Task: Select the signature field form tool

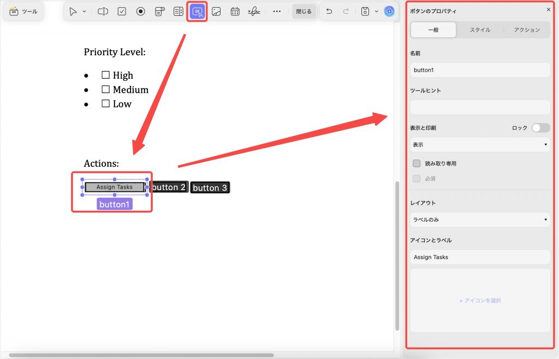Action: click(254, 11)
